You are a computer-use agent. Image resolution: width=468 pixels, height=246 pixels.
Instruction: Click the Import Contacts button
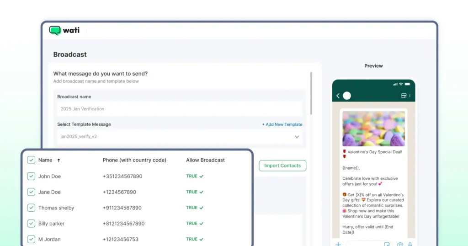pos(282,166)
